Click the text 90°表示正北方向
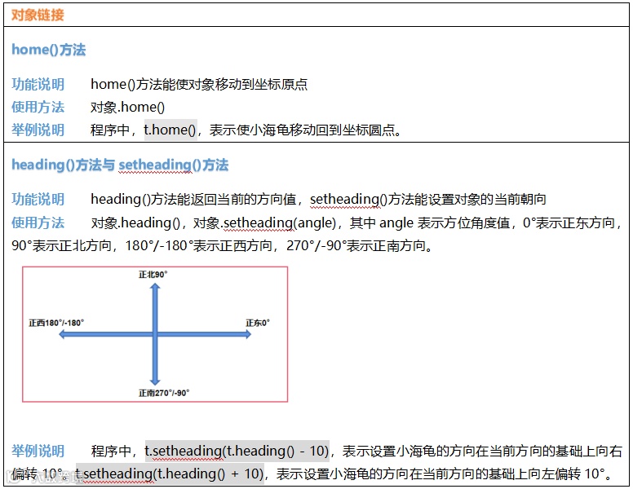 [61, 245]
